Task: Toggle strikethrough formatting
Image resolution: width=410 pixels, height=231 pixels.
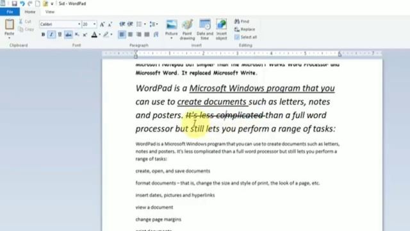Action: 69,34
